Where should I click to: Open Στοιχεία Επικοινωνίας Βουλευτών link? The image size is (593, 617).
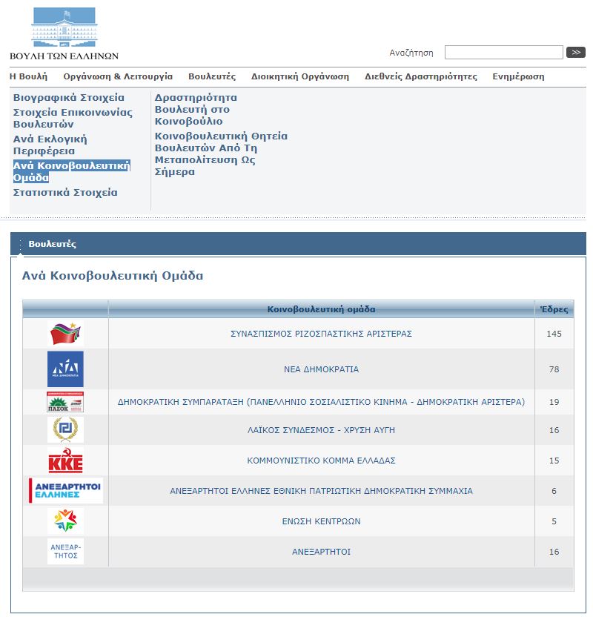[x=73, y=118]
